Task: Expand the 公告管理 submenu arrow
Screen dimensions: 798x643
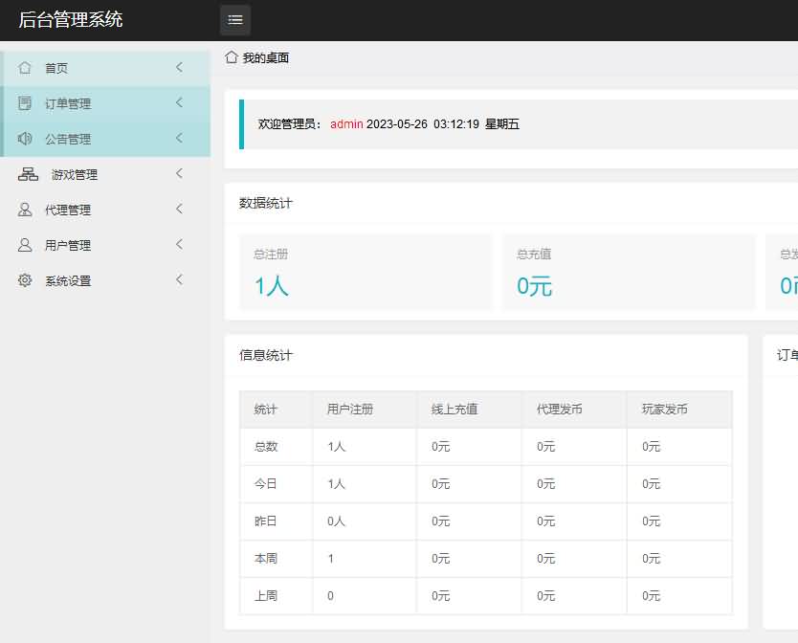Action: (x=179, y=138)
